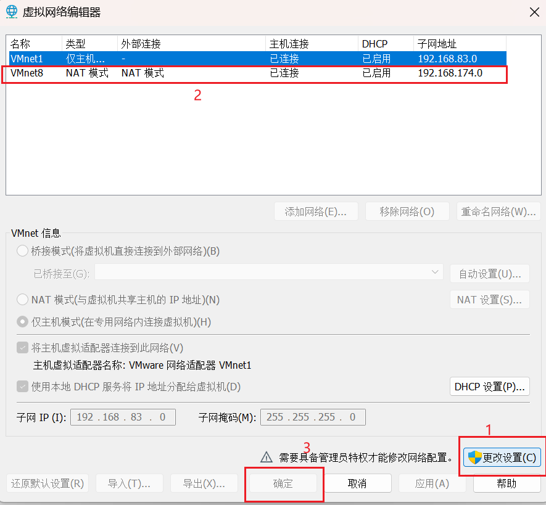This screenshot has width=546, height=505.
Task: Click the 外部连接 column header
Action: tap(191, 44)
